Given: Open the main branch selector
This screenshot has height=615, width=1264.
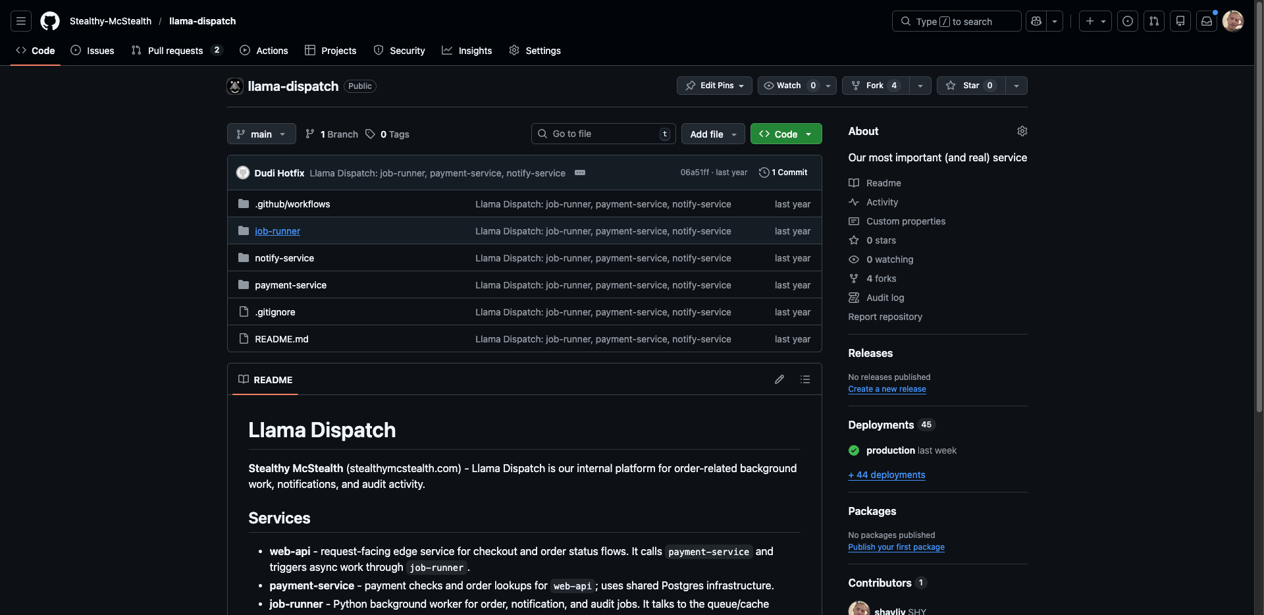Looking at the screenshot, I should (261, 134).
